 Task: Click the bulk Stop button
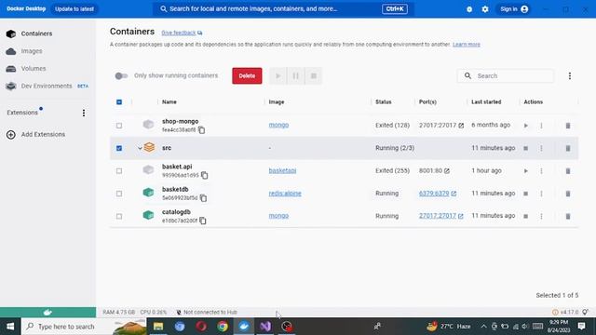click(x=314, y=76)
